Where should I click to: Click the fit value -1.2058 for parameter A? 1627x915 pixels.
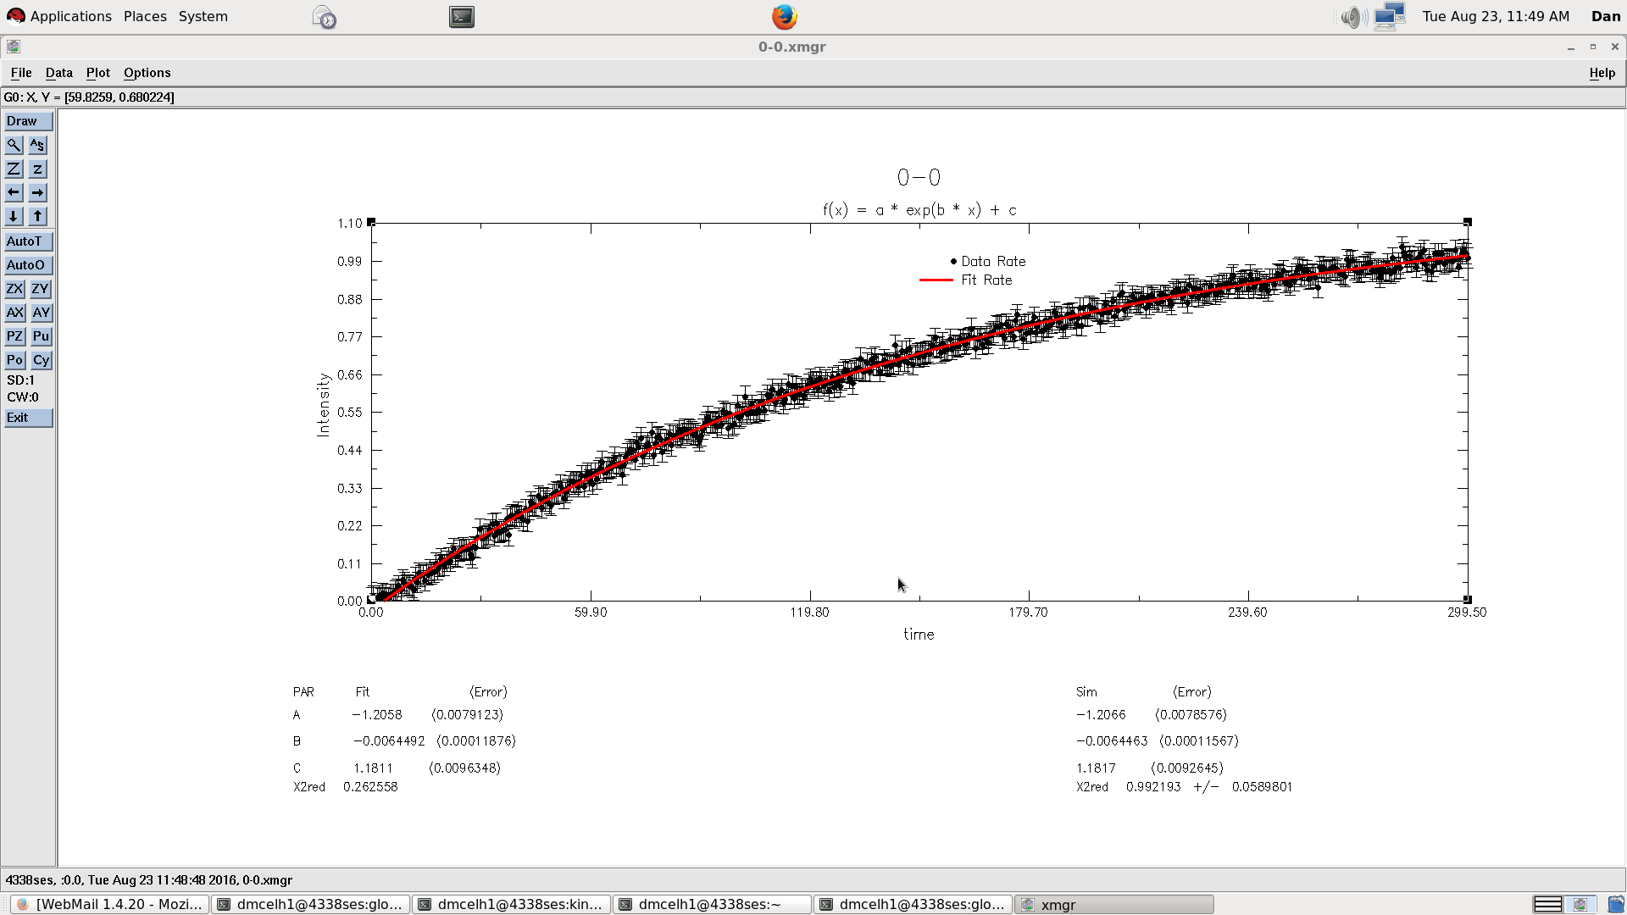tap(377, 715)
